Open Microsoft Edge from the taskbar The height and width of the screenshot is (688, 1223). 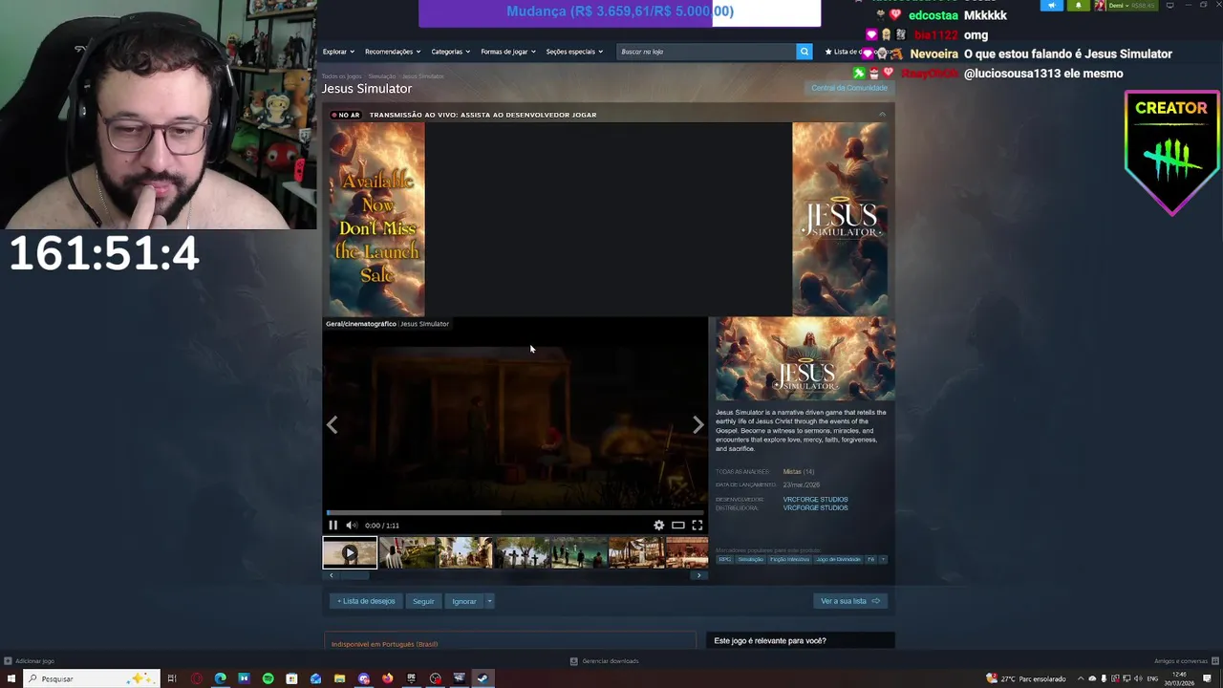coord(221,678)
